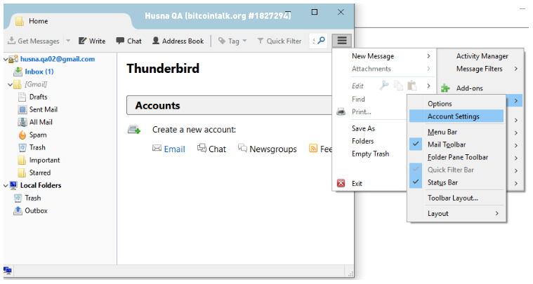Screen dimensions: 533x284
Task: Open the Address Book
Action: (178, 41)
